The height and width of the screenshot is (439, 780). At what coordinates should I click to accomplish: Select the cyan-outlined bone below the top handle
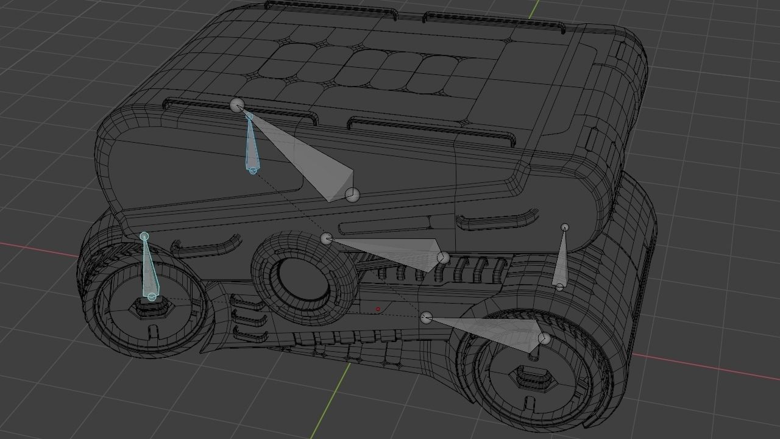(x=252, y=145)
